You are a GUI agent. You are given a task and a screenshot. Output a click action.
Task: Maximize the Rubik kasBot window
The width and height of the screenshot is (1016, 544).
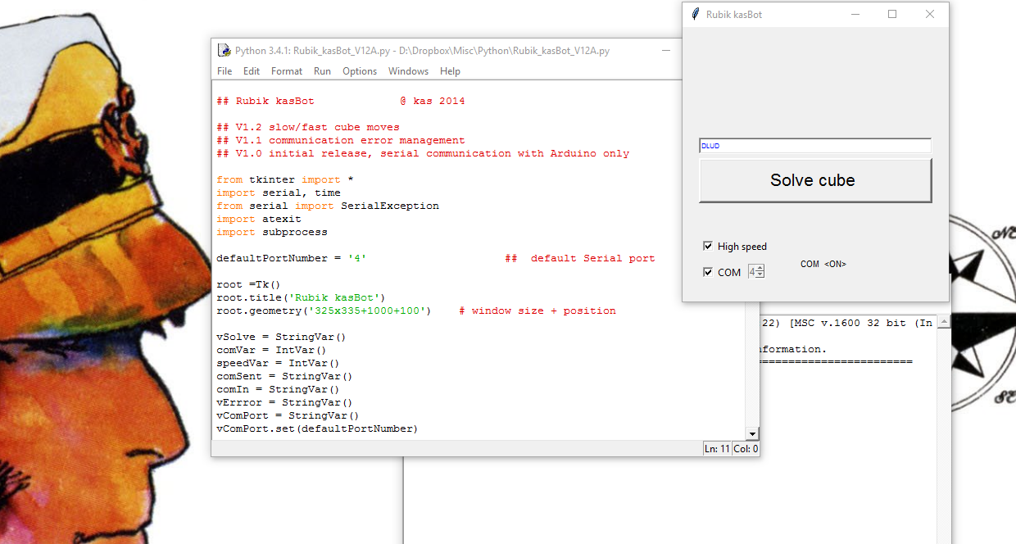[892, 14]
